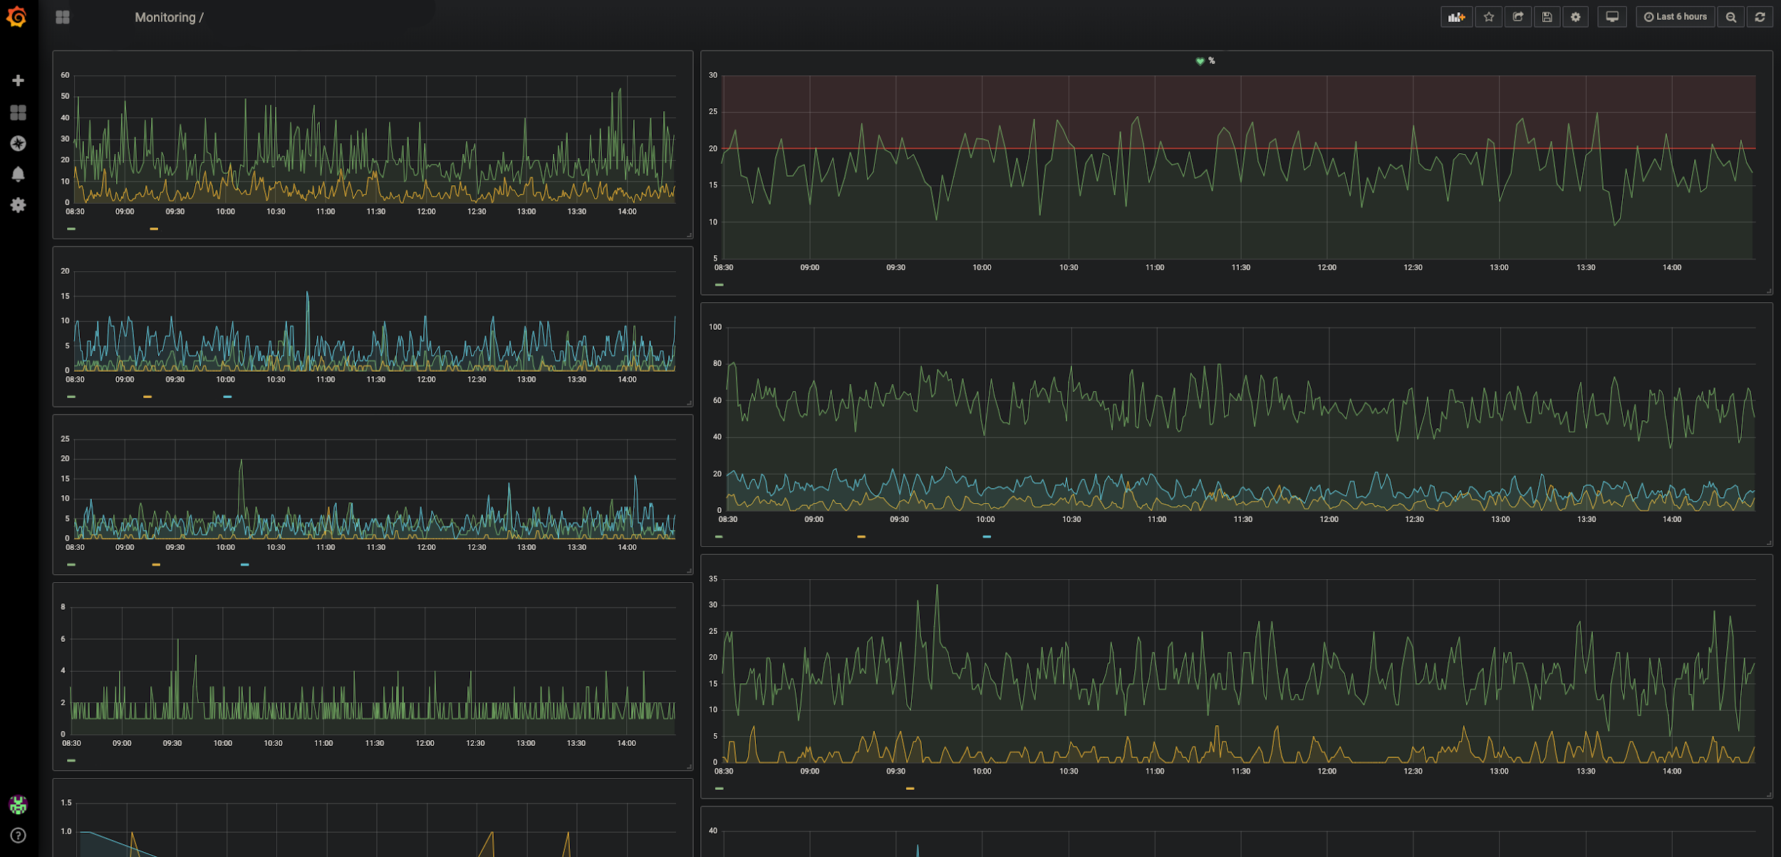1781x857 pixels.
Task: Open the Share dashboard dialog
Action: pyautogui.click(x=1517, y=17)
